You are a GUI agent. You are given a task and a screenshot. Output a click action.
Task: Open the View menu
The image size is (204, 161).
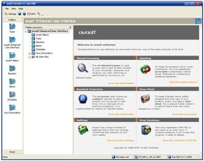[x=14, y=9]
